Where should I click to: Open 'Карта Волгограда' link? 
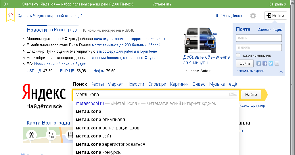coord(48,123)
